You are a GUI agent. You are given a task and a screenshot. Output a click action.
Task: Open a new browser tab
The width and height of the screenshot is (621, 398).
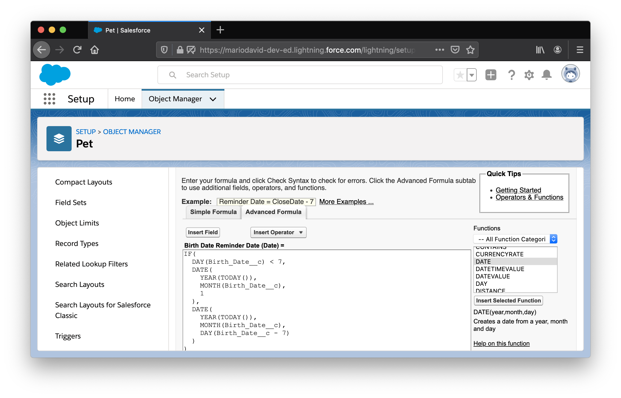(x=220, y=30)
